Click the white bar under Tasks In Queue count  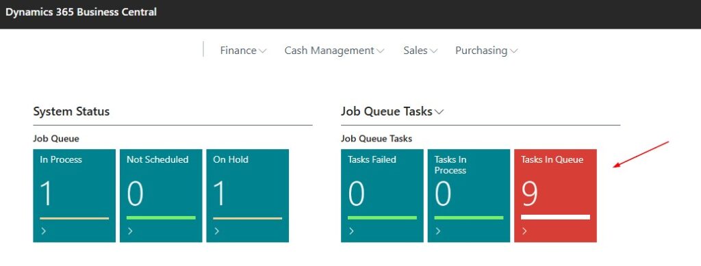[555, 217]
